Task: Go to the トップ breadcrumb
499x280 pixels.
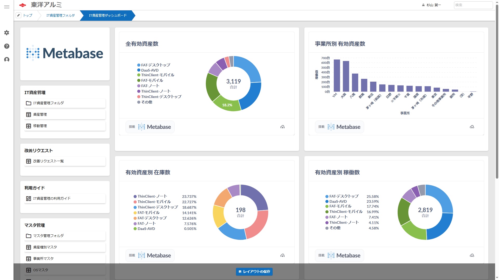Action: pos(28,15)
